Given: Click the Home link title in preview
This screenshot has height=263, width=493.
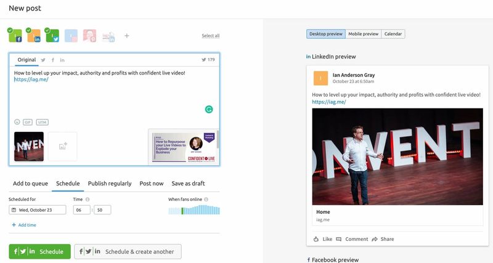Looking at the screenshot, I should pyautogui.click(x=323, y=212).
